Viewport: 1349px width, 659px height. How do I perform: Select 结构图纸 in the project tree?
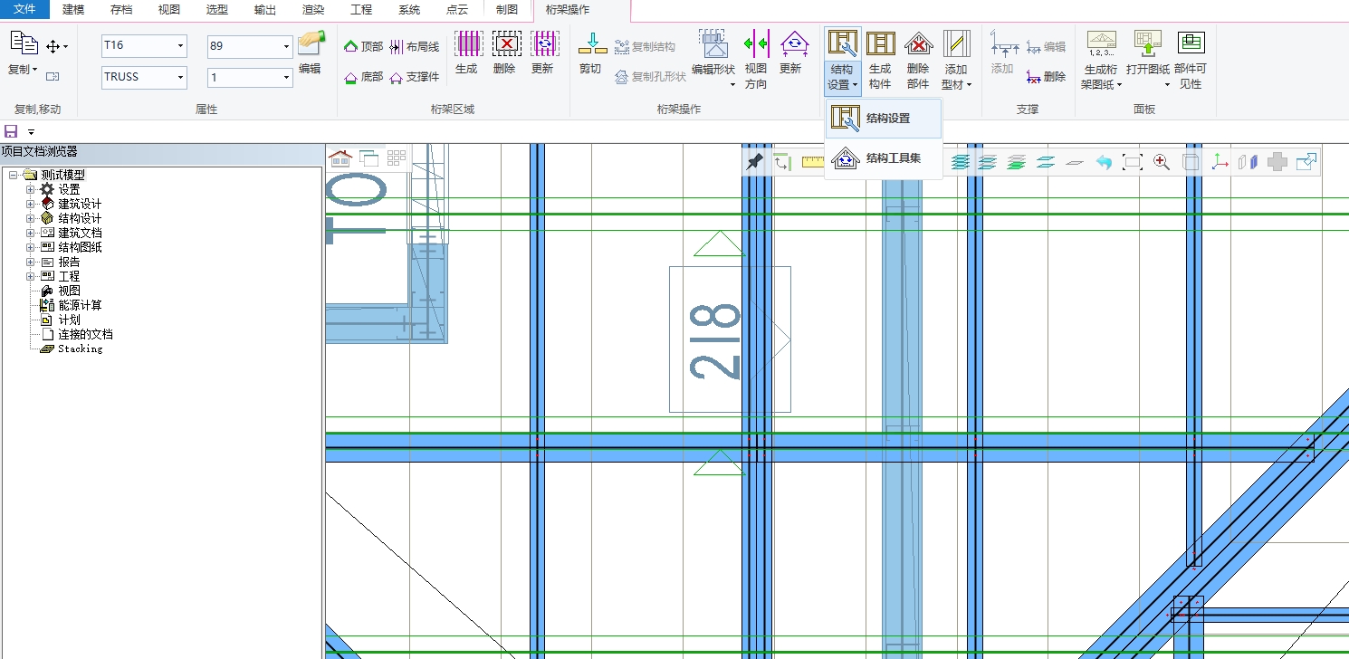pyautogui.click(x=81, y=247)
